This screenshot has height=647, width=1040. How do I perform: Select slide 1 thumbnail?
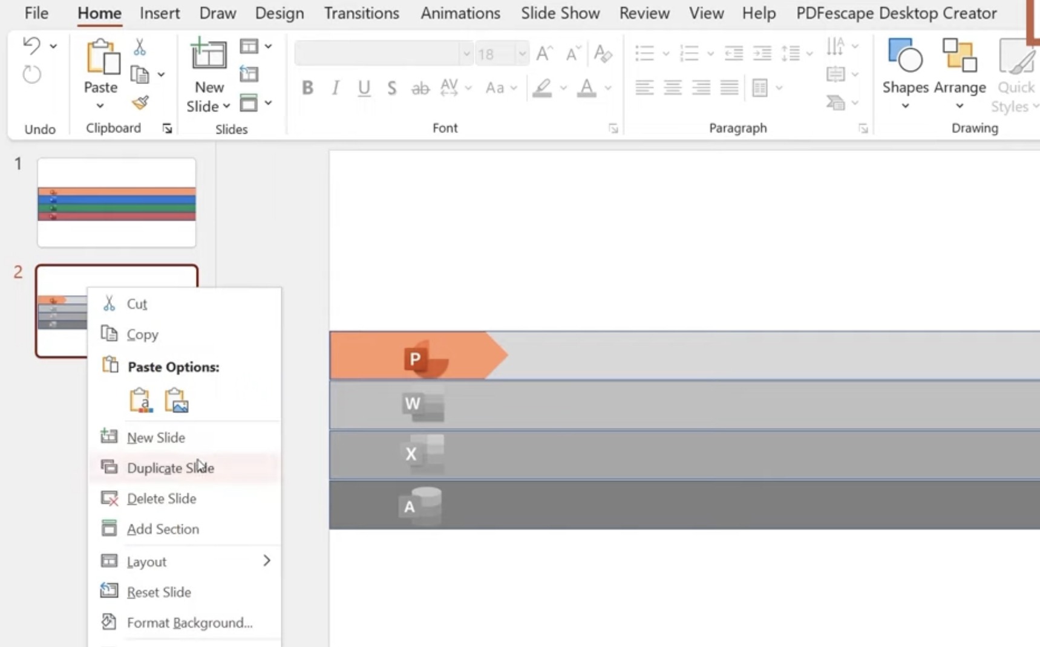(x=117, y=203)
